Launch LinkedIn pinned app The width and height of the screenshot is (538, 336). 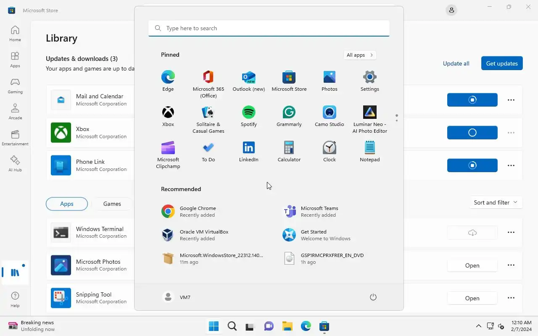249,152
